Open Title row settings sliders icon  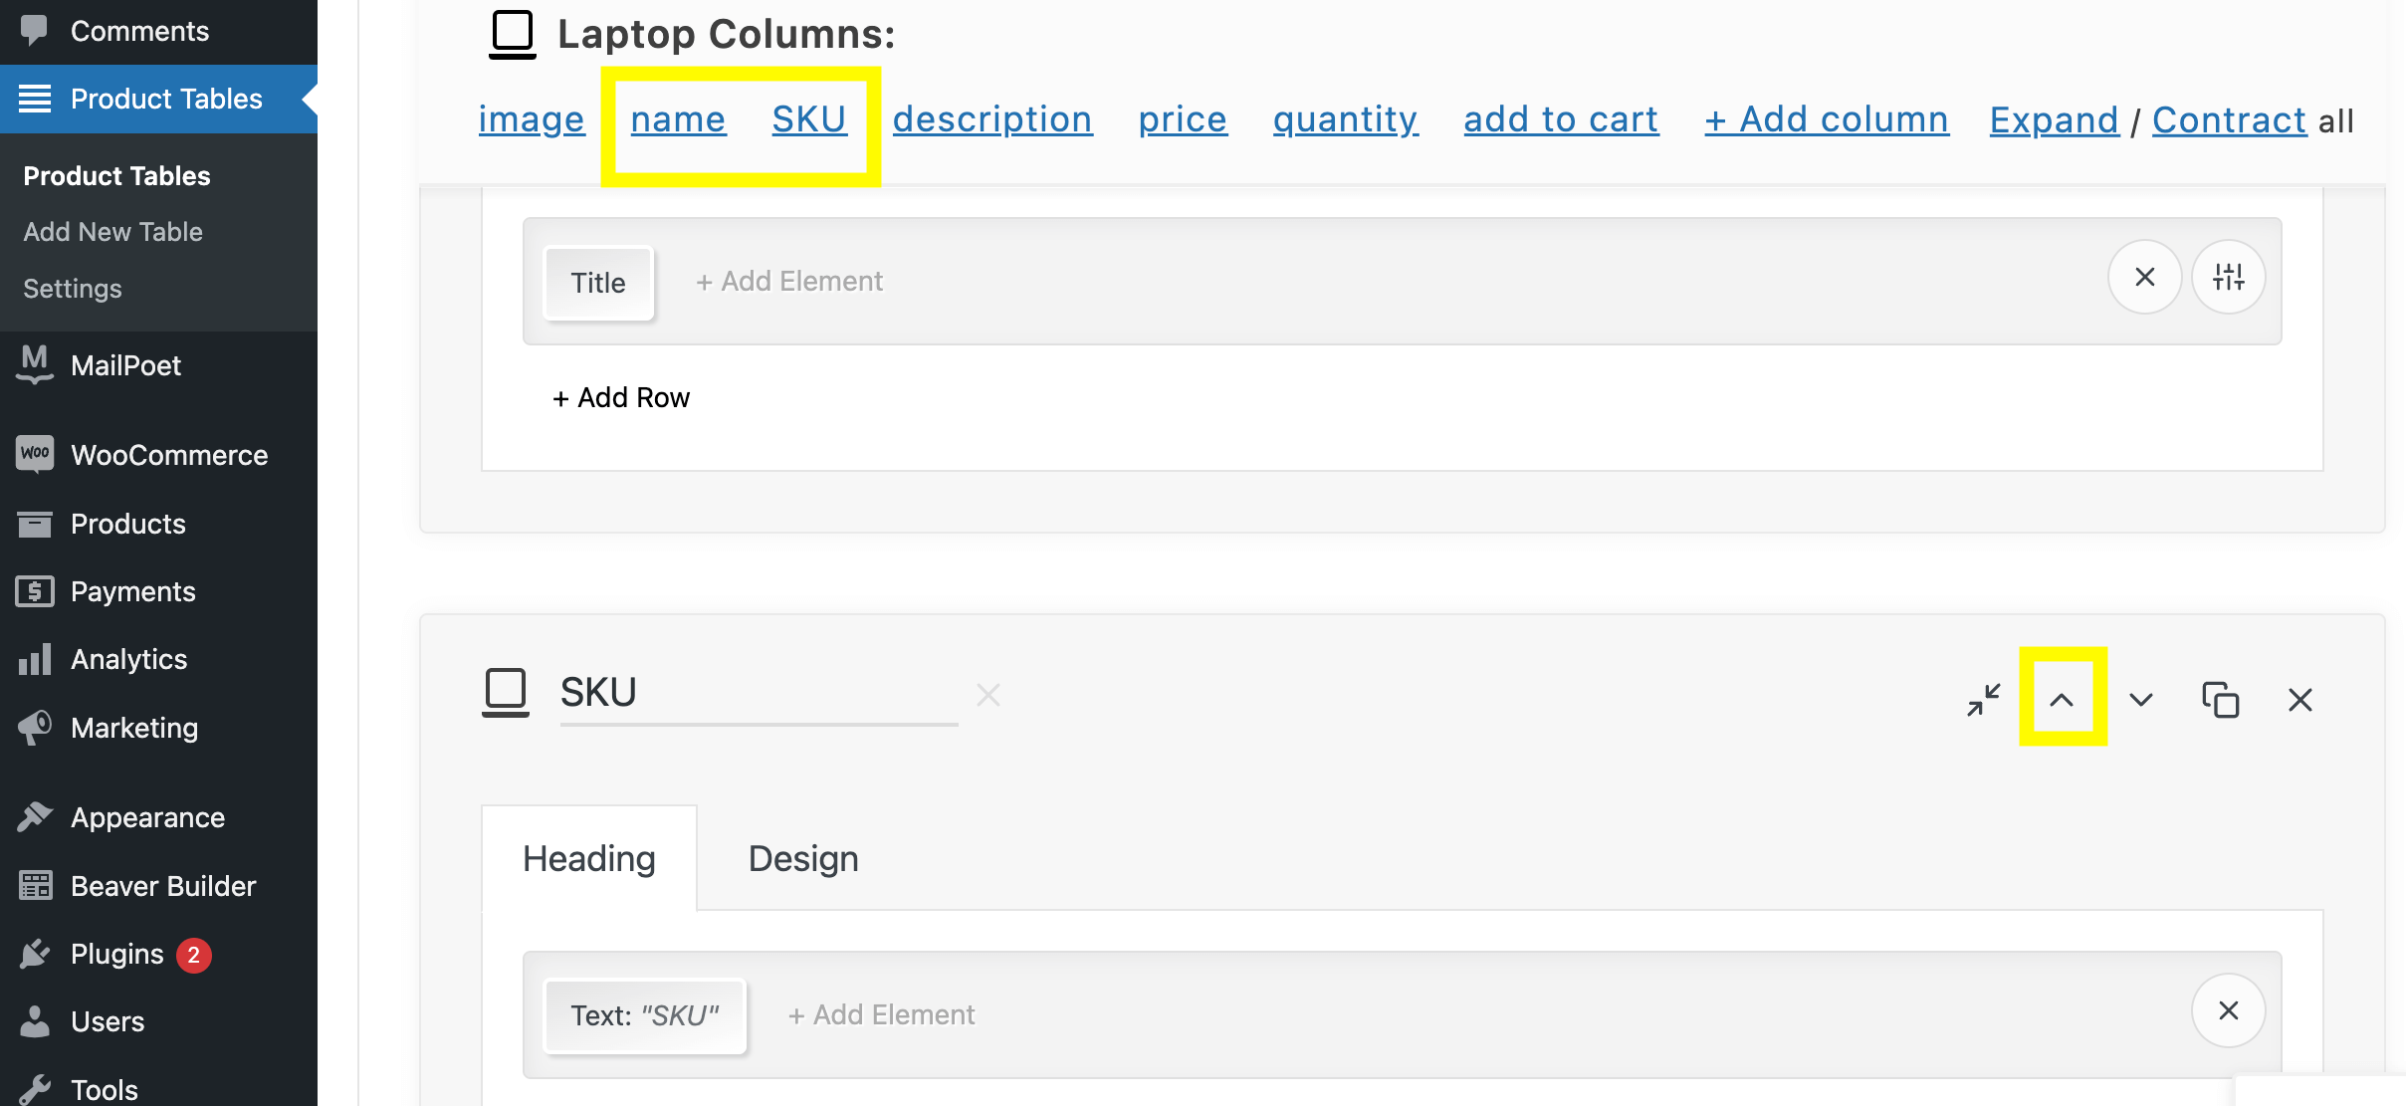tap(2229, 277)
